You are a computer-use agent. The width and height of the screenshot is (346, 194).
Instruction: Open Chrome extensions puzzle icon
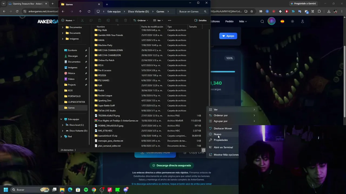point(319,11)
